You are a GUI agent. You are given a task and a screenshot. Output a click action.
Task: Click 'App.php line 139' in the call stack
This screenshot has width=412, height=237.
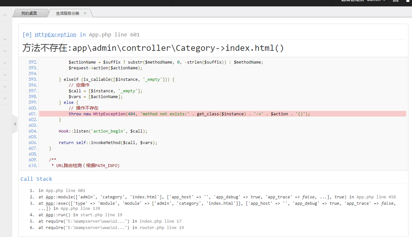(80, 209)
